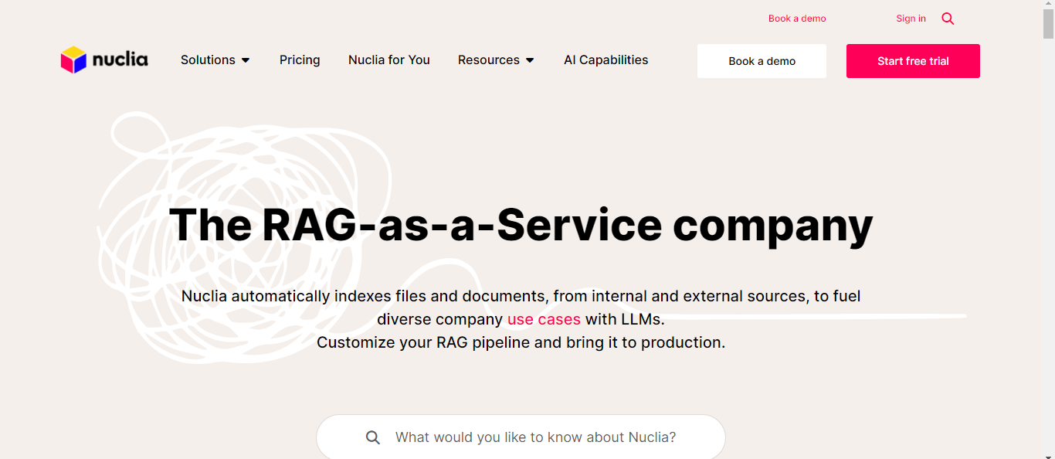Expand the Solutions dropdown menu
Image resolution: width=1055 pixels, height=459 pixels.
click(209, 59)
